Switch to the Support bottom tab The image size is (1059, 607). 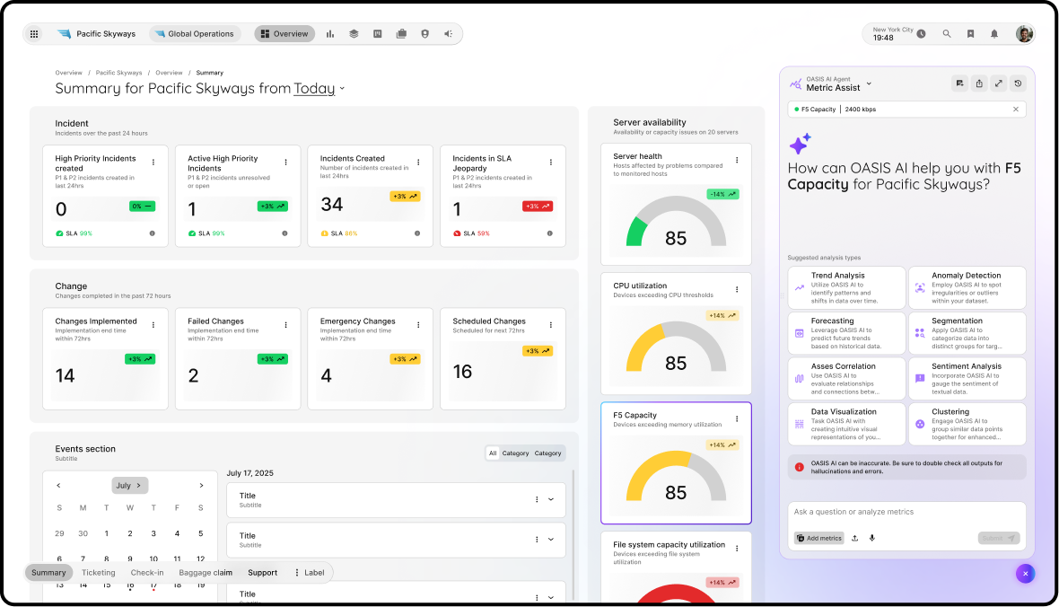(x=262, y=573)
